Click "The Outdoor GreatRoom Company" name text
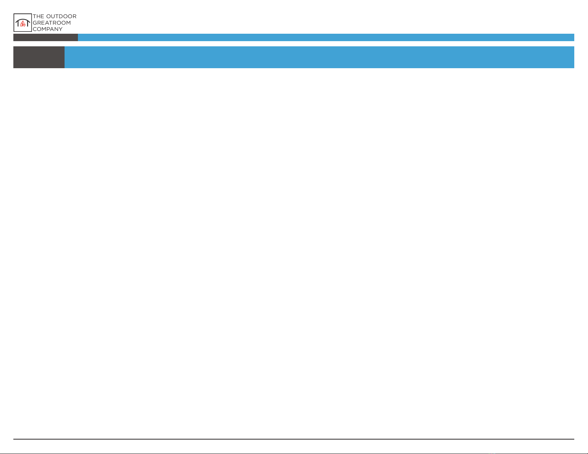Image resolution: width=588 pixels, height=454 pixels. (55, 23)
